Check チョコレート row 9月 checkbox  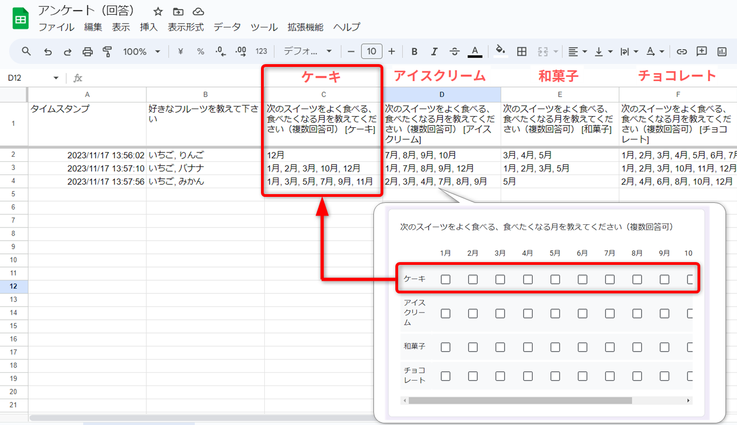(x=664, y=376)
